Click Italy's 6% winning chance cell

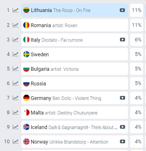[137, 40]
